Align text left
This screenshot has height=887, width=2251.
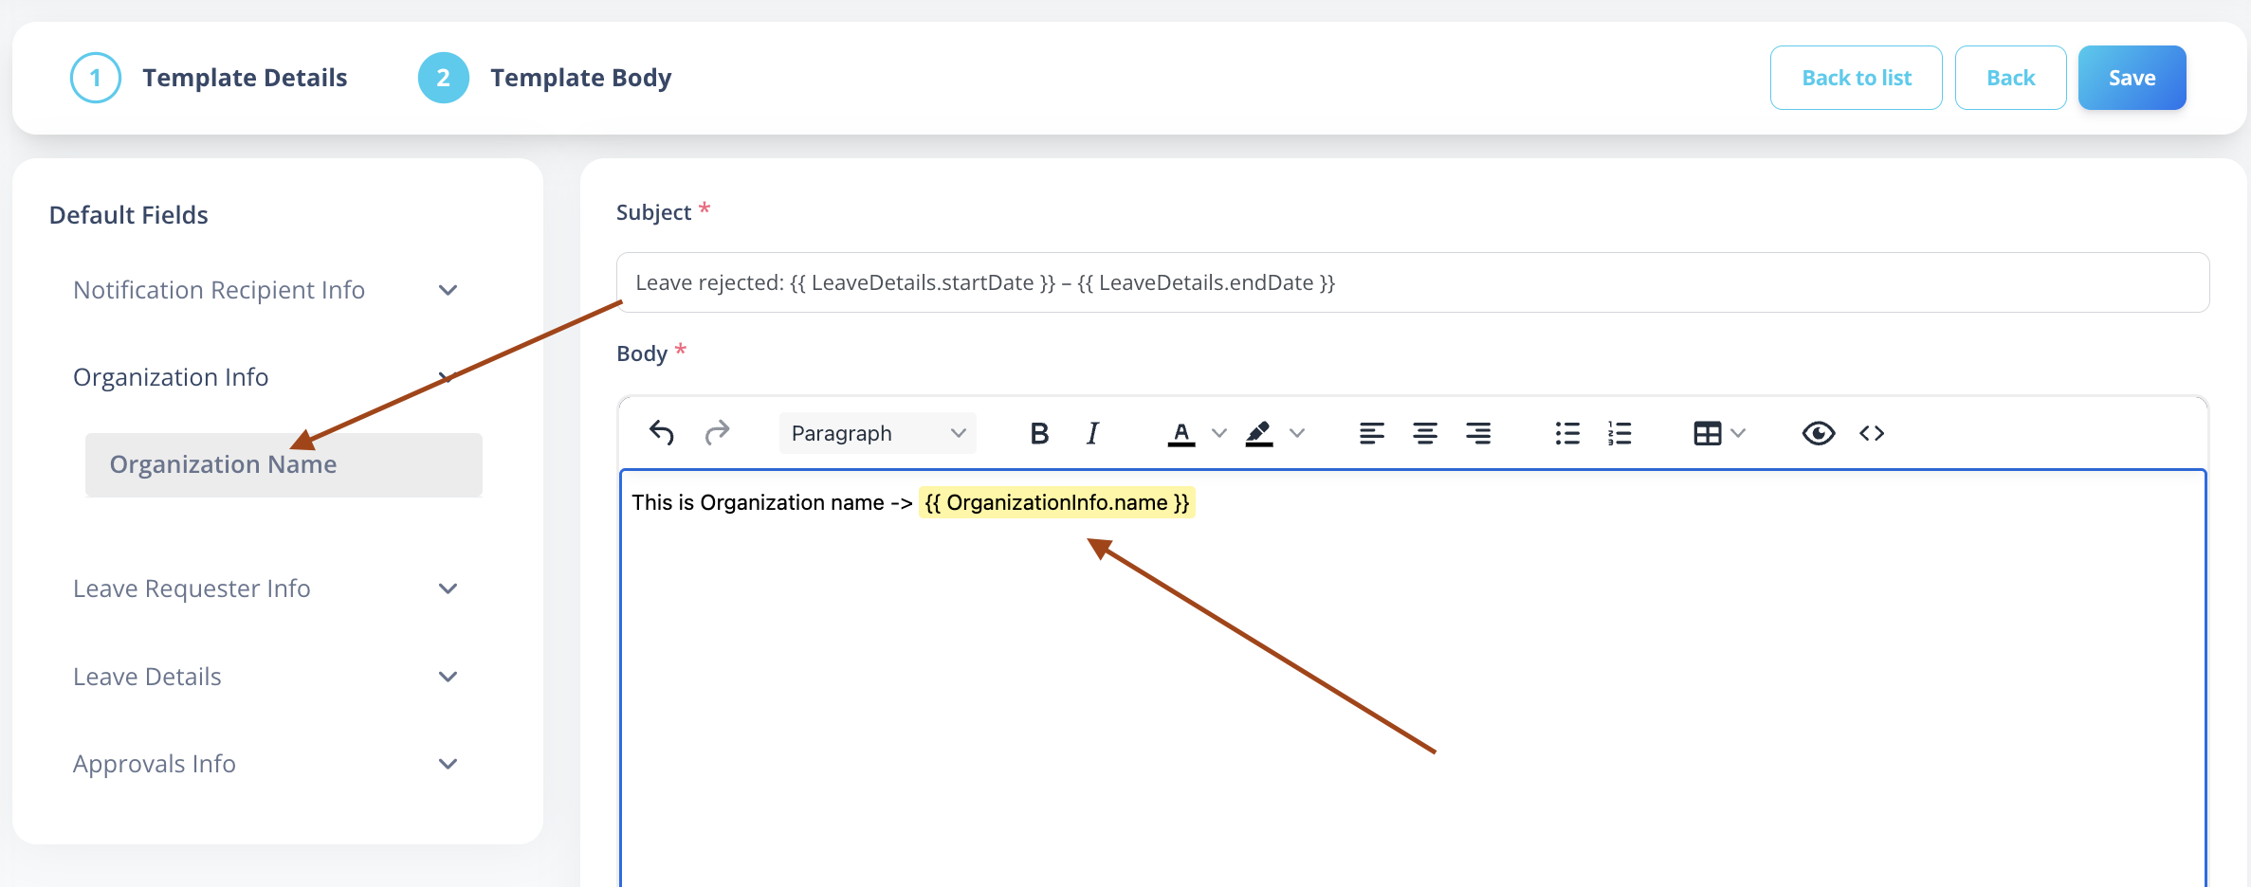coord(1371,433)
